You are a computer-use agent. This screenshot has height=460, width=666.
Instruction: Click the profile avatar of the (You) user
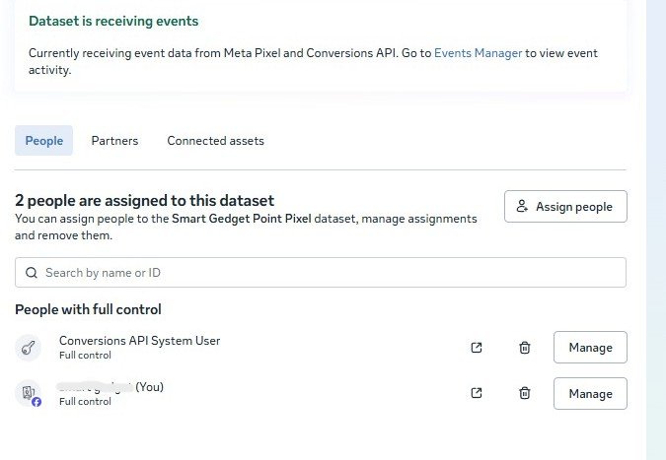(x=27, y=393)
